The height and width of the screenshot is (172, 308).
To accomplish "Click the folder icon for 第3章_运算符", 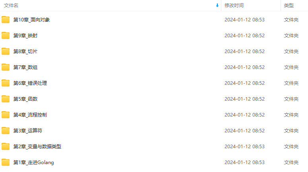I will (x=6, y=131).
